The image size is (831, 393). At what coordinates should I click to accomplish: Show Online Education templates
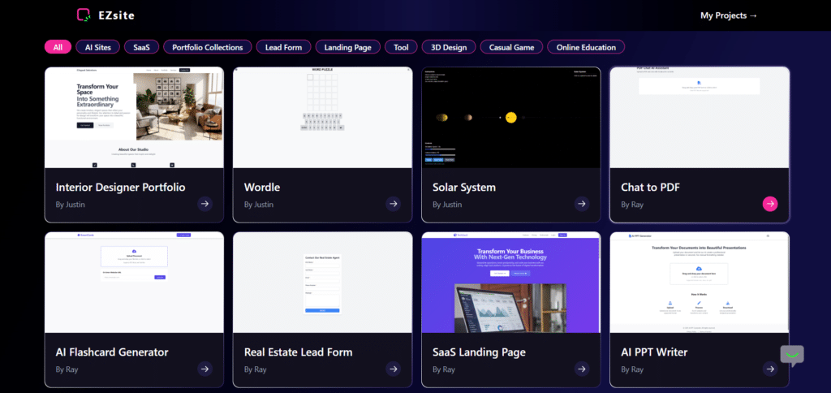586,47
